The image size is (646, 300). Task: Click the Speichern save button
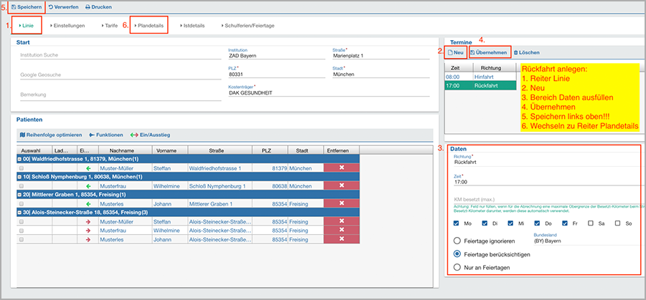(26, 7)
